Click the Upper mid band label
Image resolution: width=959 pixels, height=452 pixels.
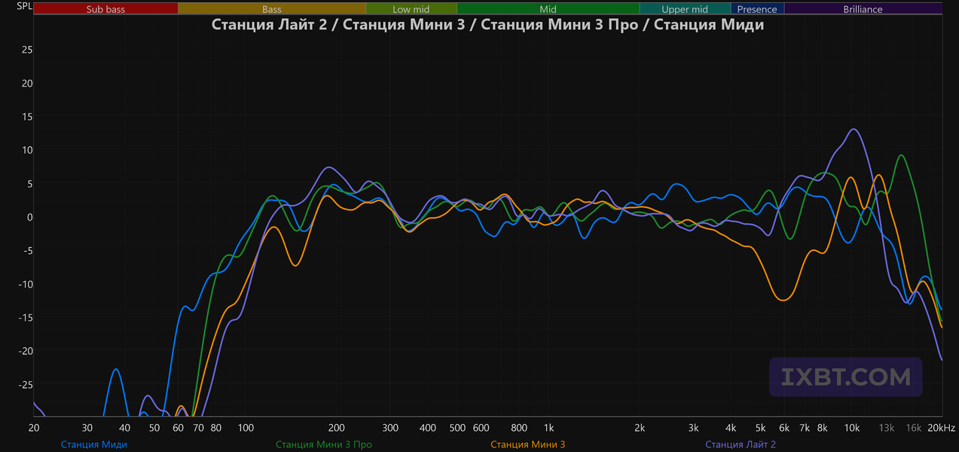pyautogui.click(x=685, y=9)
